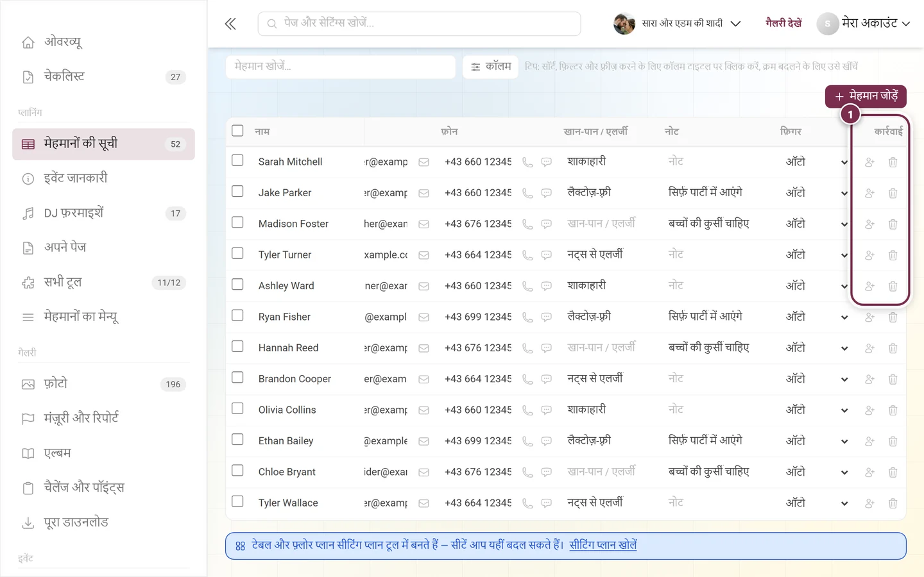Click the add-companion icon for Olivia Collins

pyautogui.click(x=869, y=410)
